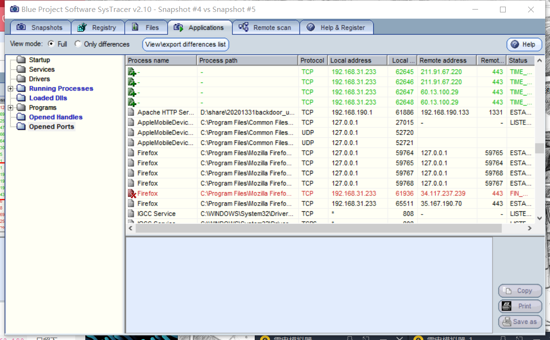Sort by Process path column header
Screen dimensions: 550x340
[x=247, y=61]
